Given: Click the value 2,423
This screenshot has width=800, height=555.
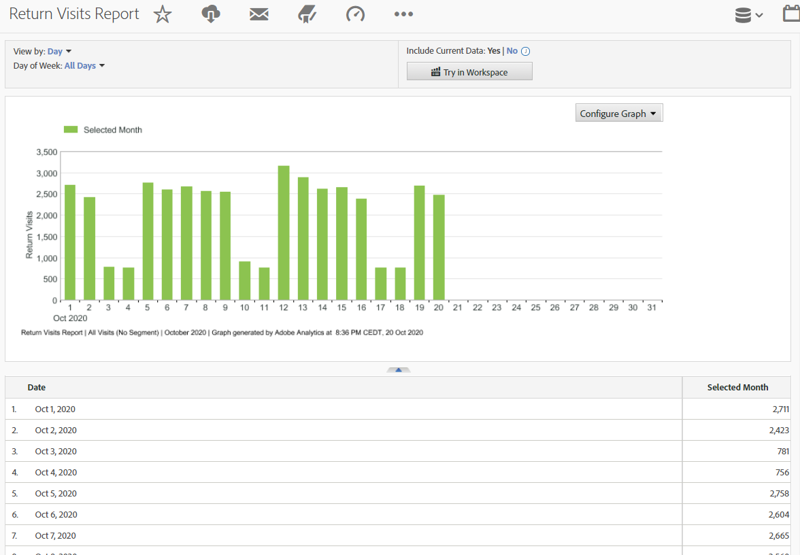Looking at the screenshot, I should click(x=779, y=431).
